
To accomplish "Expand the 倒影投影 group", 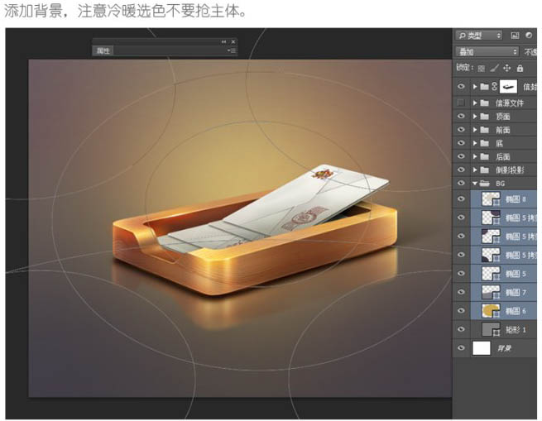I will coord(475,170).
